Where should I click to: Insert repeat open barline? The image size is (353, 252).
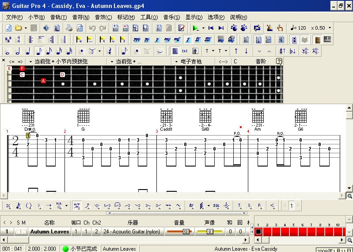[x=31, y=40]
